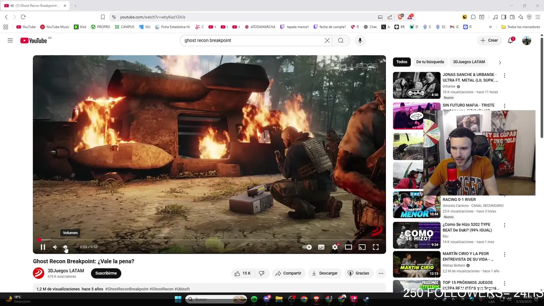This screenshot has height=306, width=544.
Task: Open the player settings gear
Action: click(335, 247)
